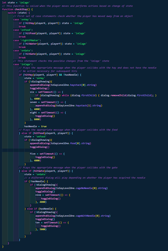
Task: Click the "}, 8000)" timeout delay line
Action: tap(35, 119)
